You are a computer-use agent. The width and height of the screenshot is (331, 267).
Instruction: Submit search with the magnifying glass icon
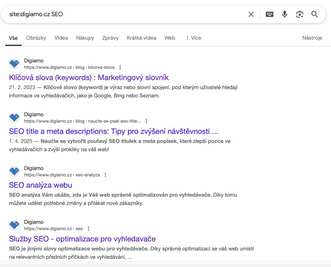click(315, 14)
